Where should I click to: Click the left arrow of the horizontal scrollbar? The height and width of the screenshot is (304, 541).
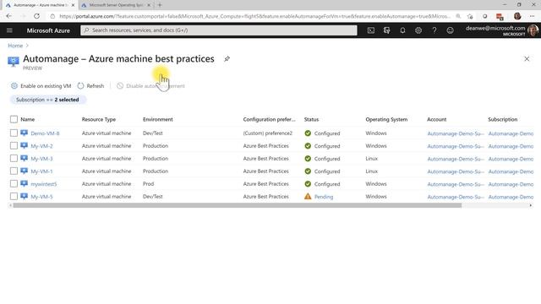(10, 205)
